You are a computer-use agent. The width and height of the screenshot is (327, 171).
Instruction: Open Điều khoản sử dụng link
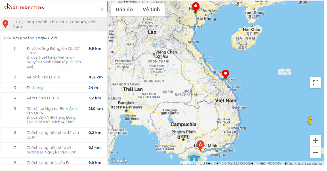(x=303, y=163)
